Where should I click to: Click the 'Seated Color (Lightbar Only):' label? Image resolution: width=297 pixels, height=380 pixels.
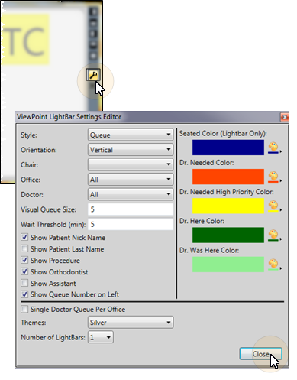pyautogui.click(x=223, y=133)
